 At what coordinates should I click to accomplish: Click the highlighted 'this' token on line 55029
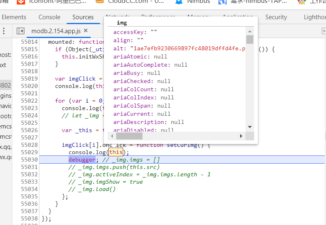point(116,152)
